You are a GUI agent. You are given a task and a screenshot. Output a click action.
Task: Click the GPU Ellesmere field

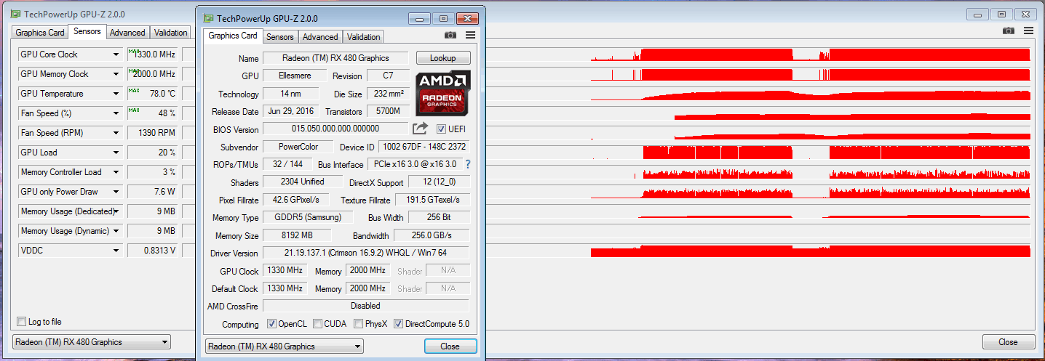[295, 76]
